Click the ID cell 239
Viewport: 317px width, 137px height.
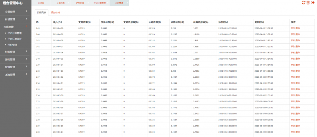pos(38,65)
